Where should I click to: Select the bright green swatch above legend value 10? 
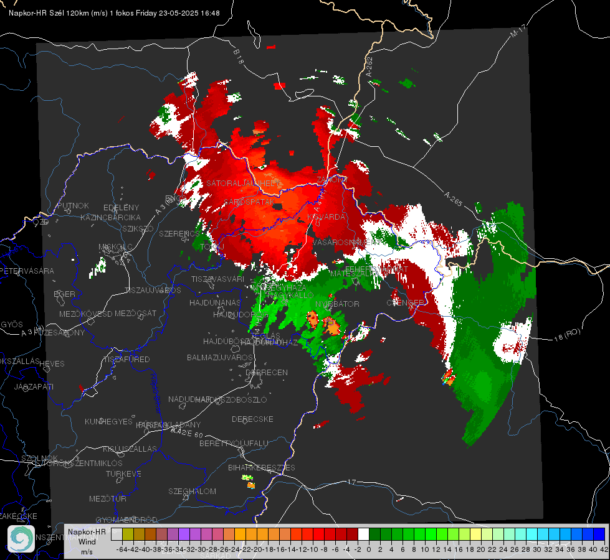431,534
